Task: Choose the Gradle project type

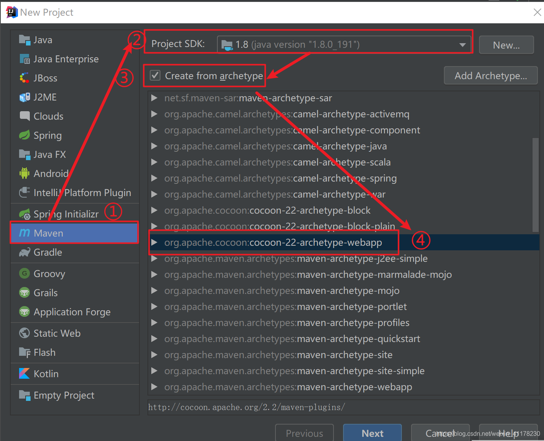Action: [75, 252]
